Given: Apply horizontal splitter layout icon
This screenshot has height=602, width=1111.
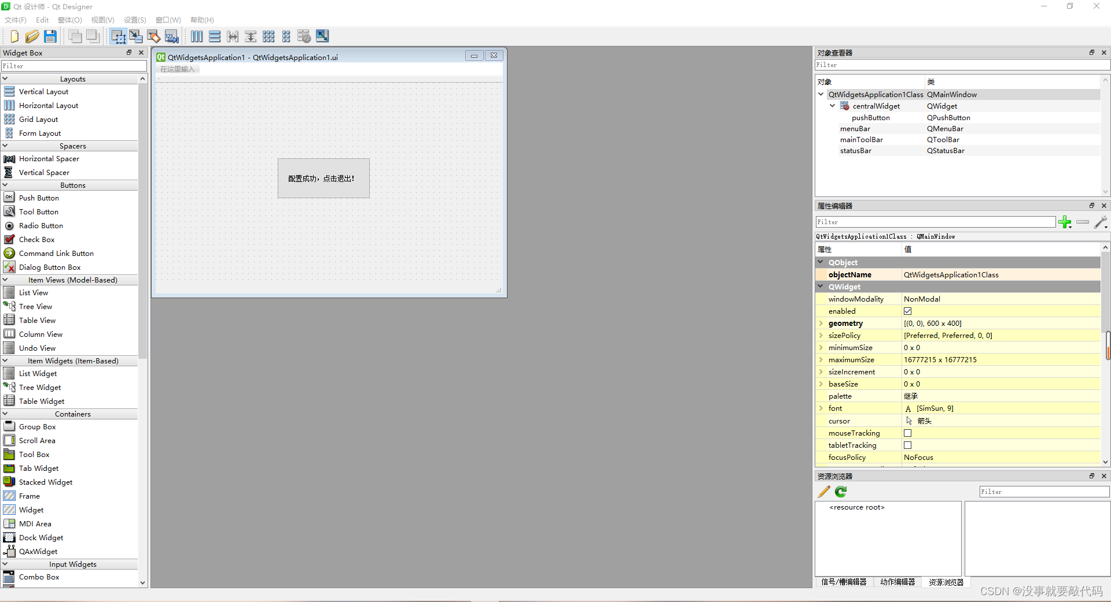Looking at the screenshot, I should tap(233, 36).
